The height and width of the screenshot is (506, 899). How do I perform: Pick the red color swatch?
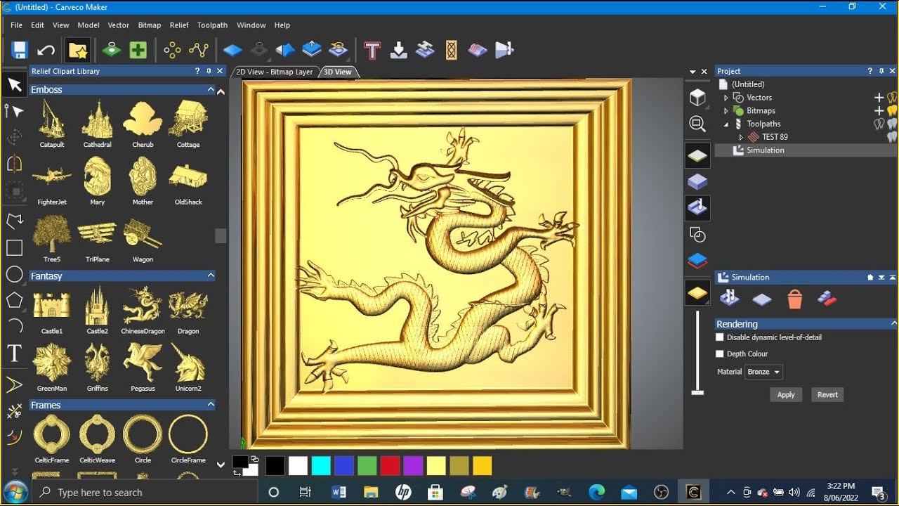tap(390, 466)
